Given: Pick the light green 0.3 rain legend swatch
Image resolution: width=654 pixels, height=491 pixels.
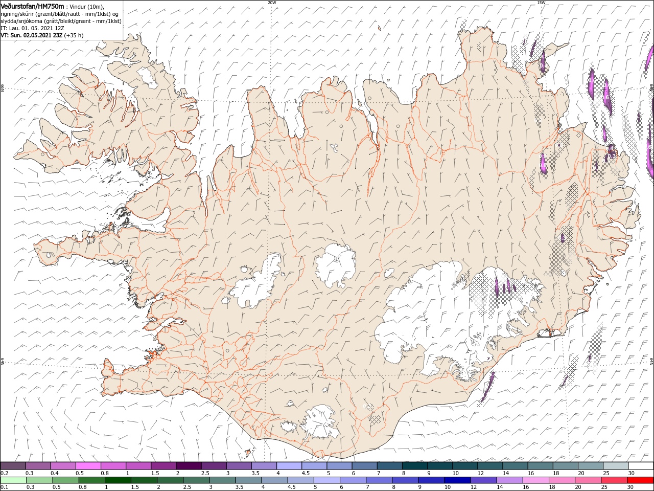Looking at the screenshot, I should click(x=39, y=480).
